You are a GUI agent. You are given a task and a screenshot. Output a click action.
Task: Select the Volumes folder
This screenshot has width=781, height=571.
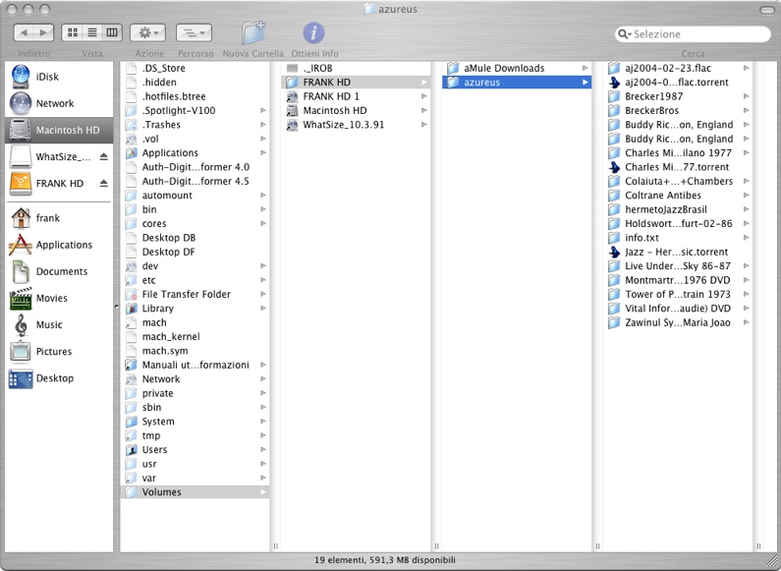195,492
